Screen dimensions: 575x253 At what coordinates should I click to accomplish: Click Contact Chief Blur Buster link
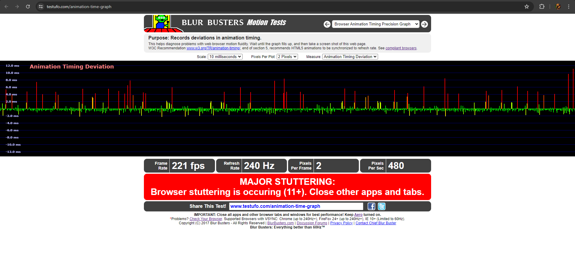click(376, 223)
